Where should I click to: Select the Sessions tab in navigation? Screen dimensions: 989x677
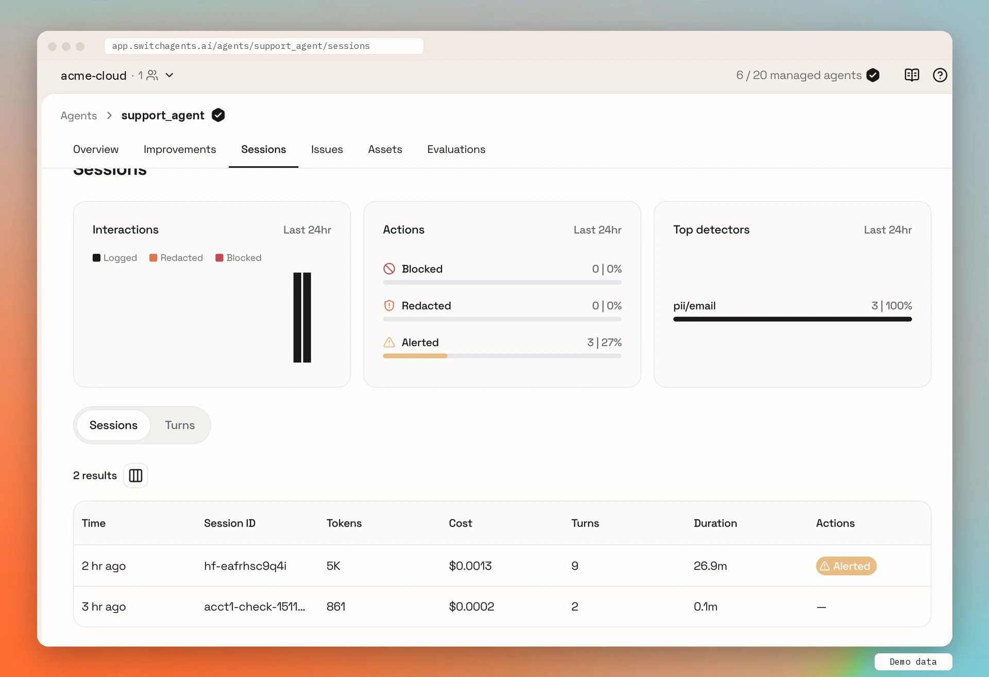(264, 149)
